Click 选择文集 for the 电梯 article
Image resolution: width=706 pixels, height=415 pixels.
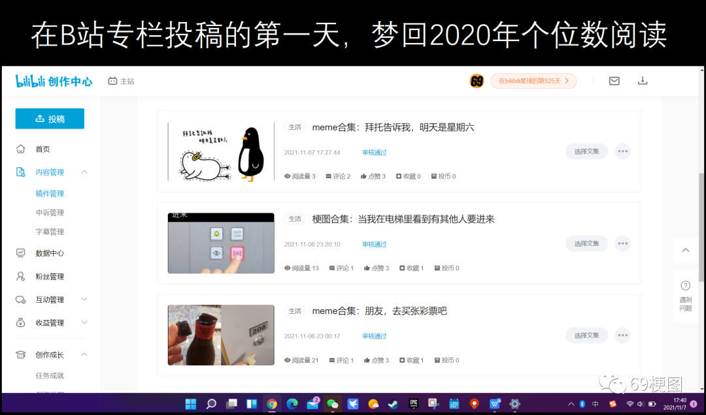(x=586, y=243)
